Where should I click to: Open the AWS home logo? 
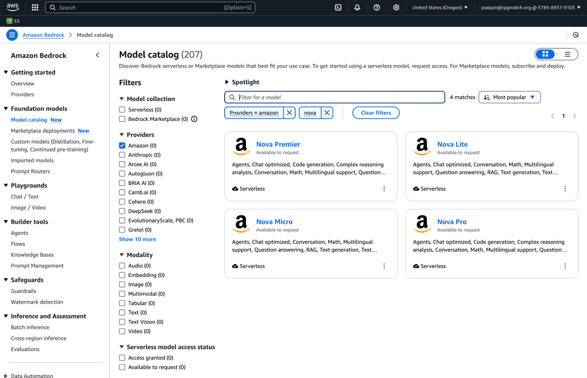pyautogui.click(x=13, y=7)
